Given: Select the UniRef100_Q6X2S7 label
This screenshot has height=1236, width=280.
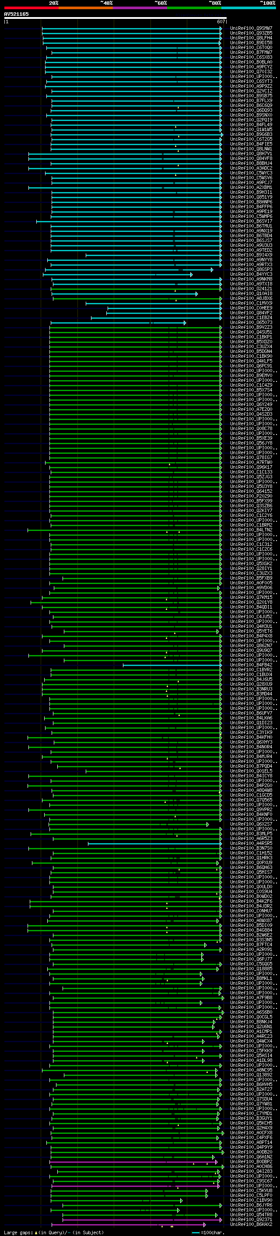Looking at the screenshot, I should point(251,824).
